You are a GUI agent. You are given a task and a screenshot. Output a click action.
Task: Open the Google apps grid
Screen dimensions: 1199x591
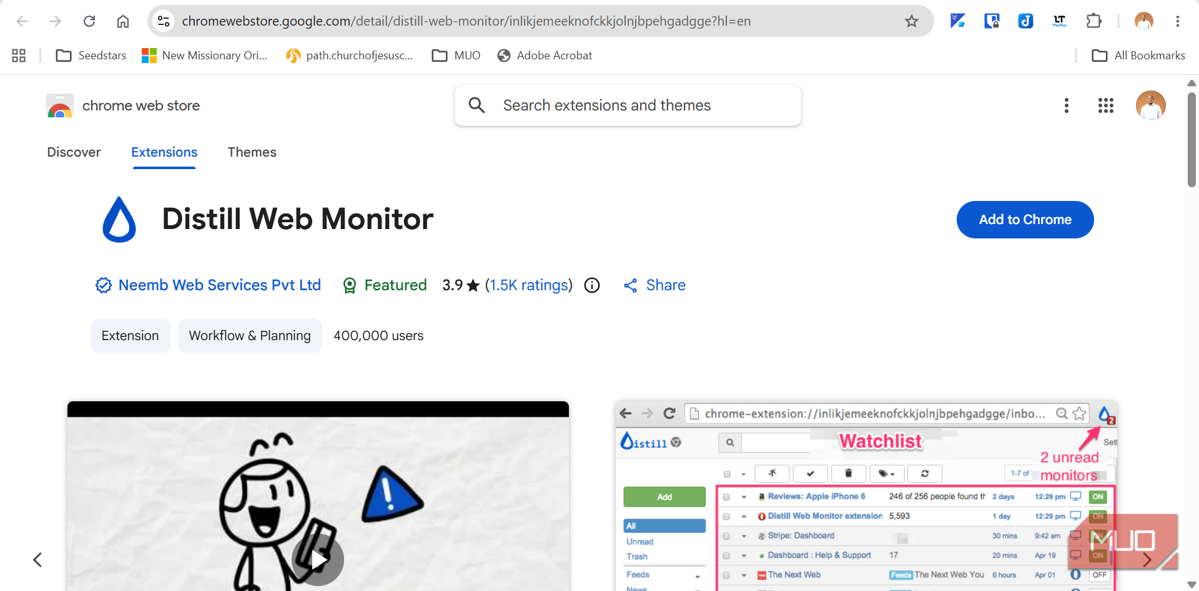(x=1106, y=105)
